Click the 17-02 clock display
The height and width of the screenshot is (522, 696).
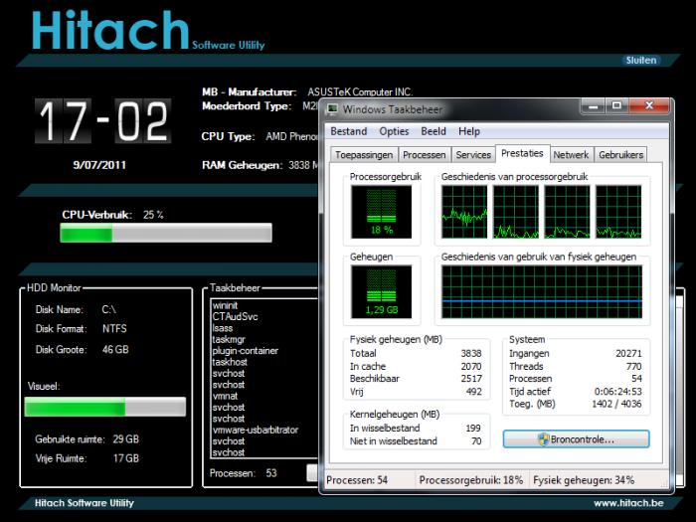coord(103,120)
